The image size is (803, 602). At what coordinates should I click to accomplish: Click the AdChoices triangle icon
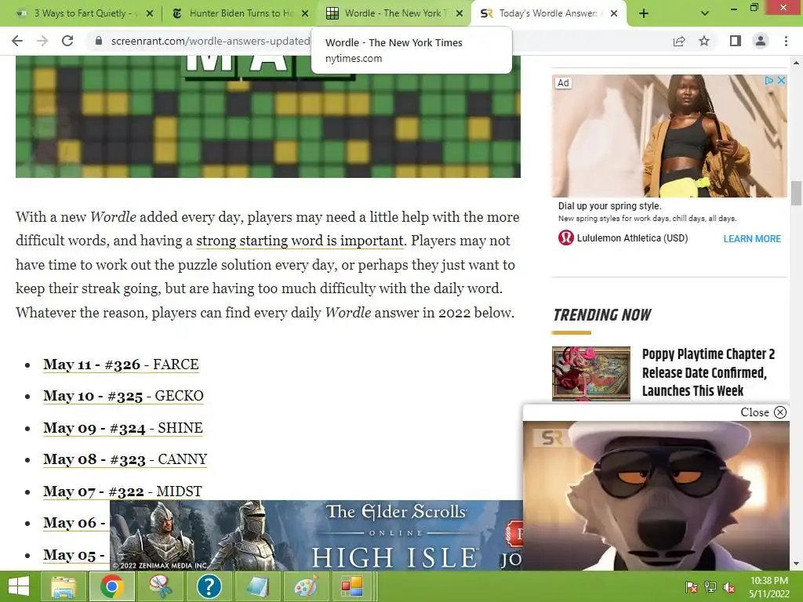[x=768, y=81]
